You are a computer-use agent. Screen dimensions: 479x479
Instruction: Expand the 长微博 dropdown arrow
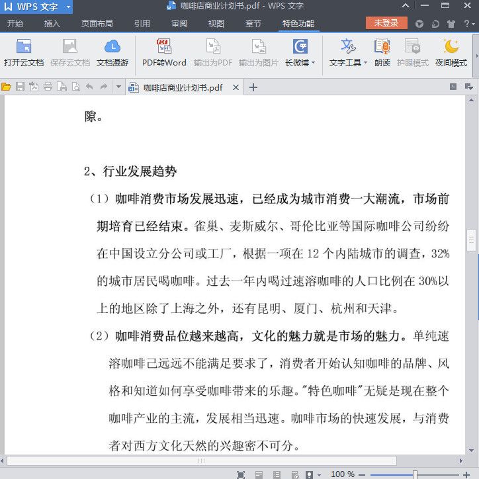313,63
